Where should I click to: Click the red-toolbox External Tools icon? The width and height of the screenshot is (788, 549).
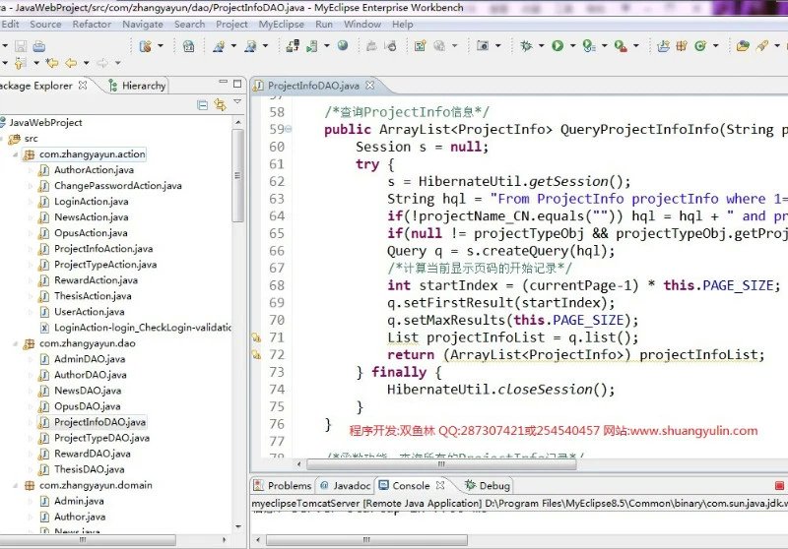[621, 46]
